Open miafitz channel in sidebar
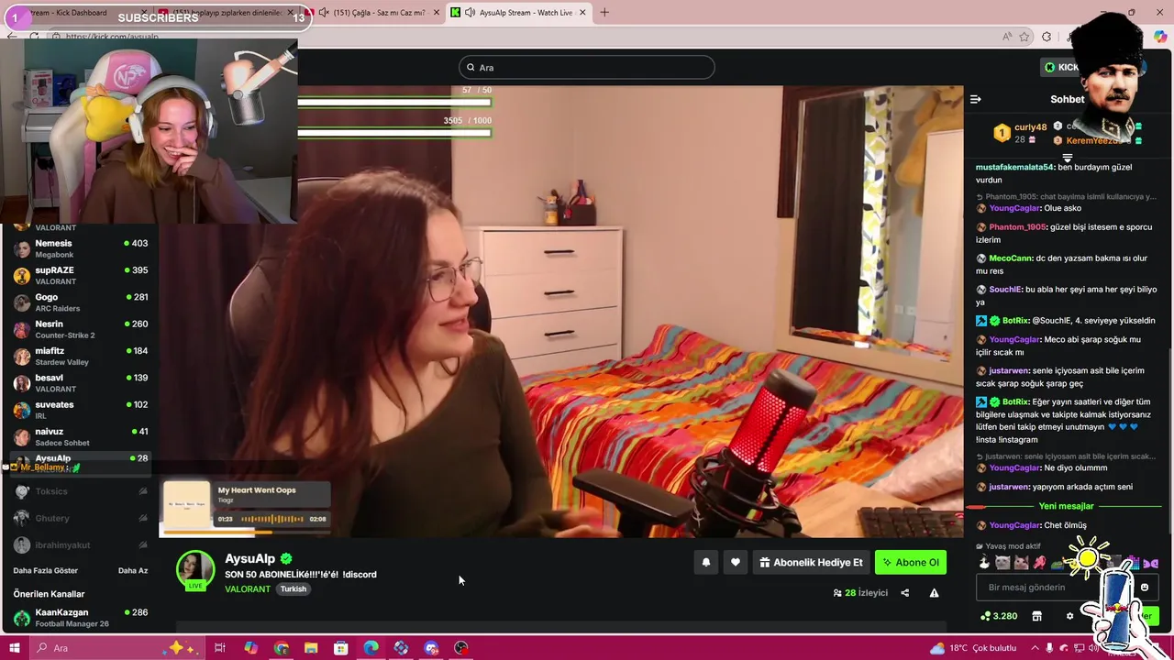The width and height of the screenshot is (1174, 660). pyautogui.click(x=81, y=356)
